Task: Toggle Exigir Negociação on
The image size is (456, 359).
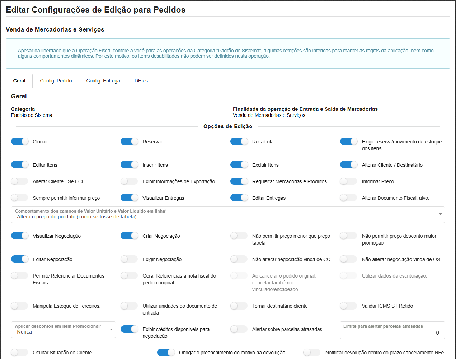Action: 130,259
